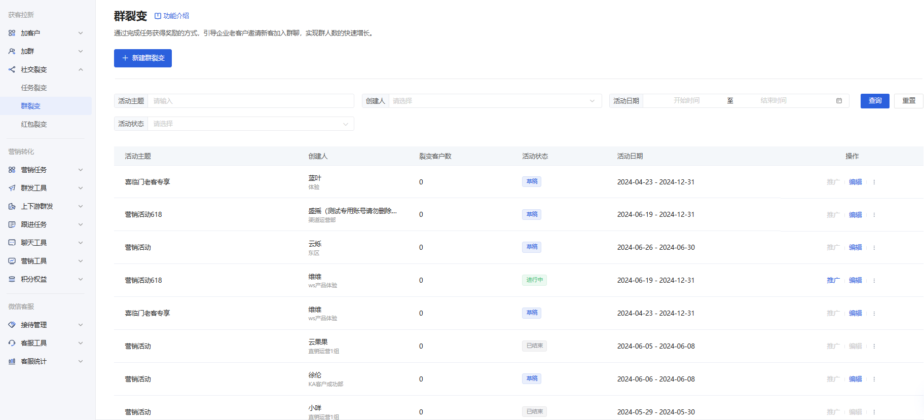Click the 群发工具 send icon
The width and height of the screenshot is (924, 420).
click(x=12, y=188)
